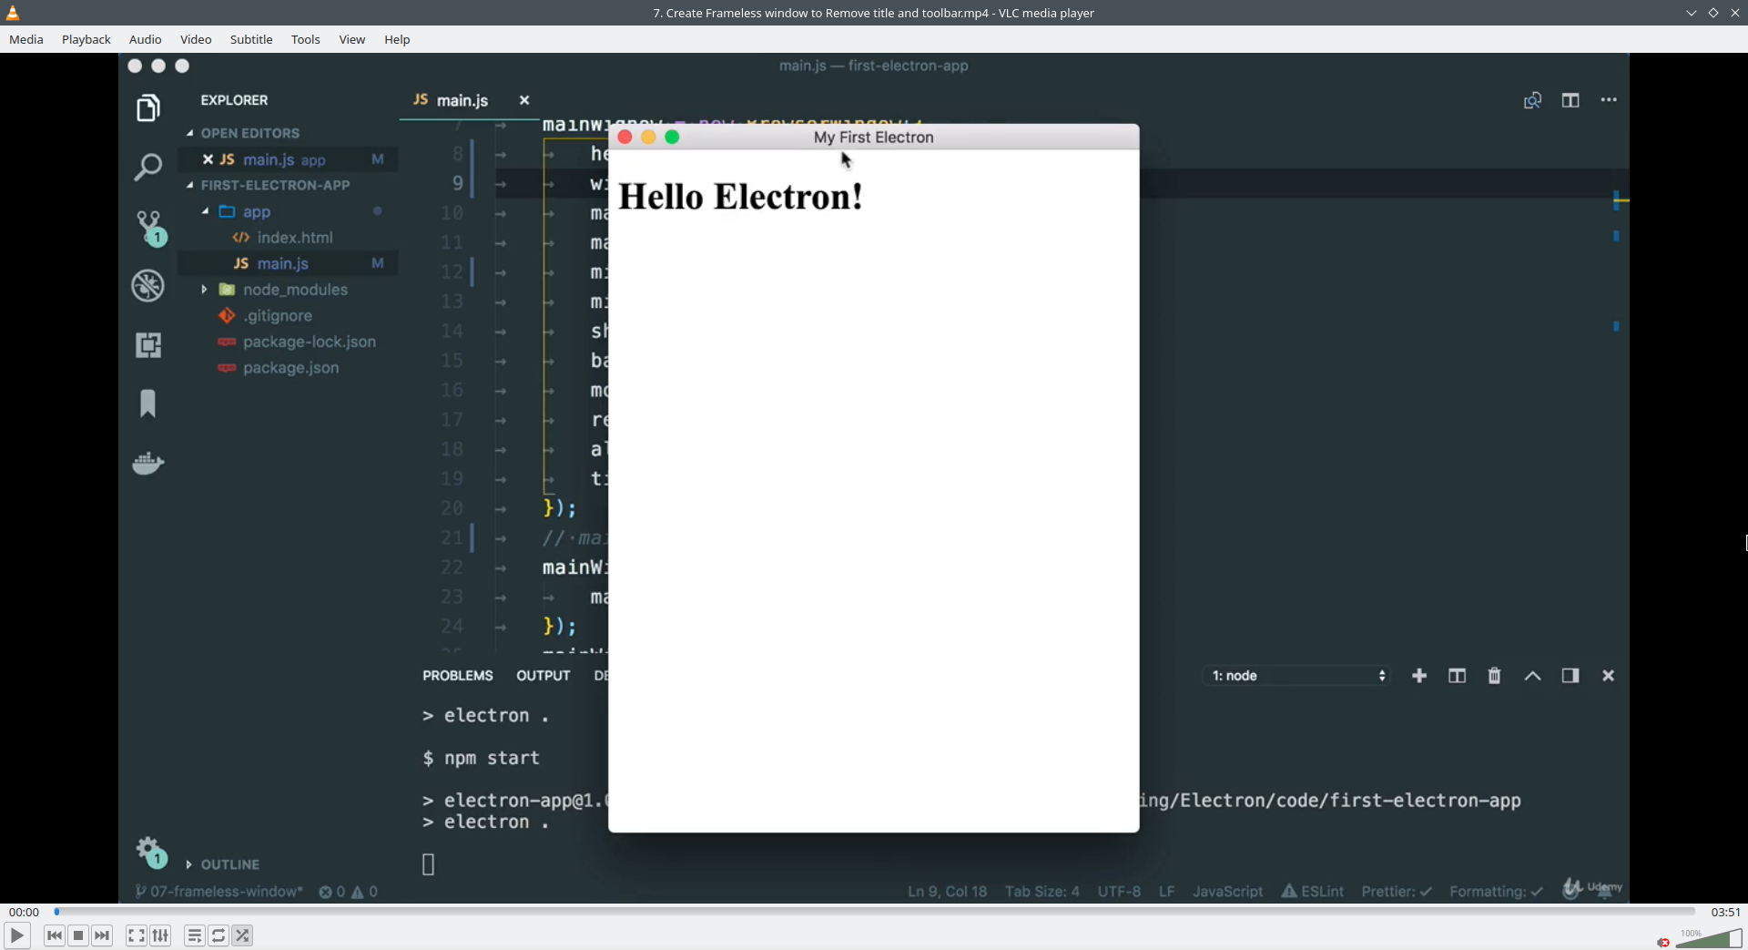
Task: Open the VLC Playback menu
Action: (x=86, y=39)
